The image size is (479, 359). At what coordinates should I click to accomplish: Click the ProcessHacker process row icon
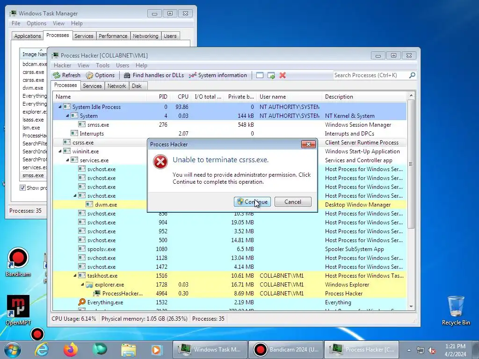pos(97,294)
